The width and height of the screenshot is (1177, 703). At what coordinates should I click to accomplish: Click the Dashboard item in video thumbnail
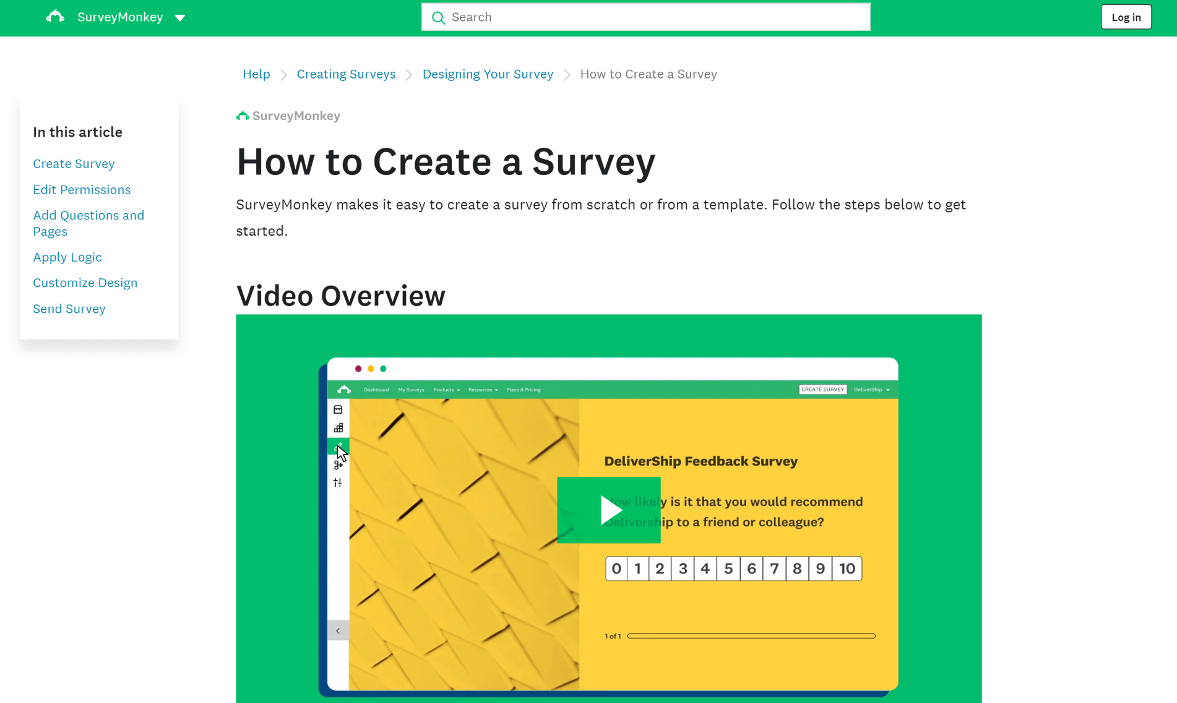click(376, 390)
